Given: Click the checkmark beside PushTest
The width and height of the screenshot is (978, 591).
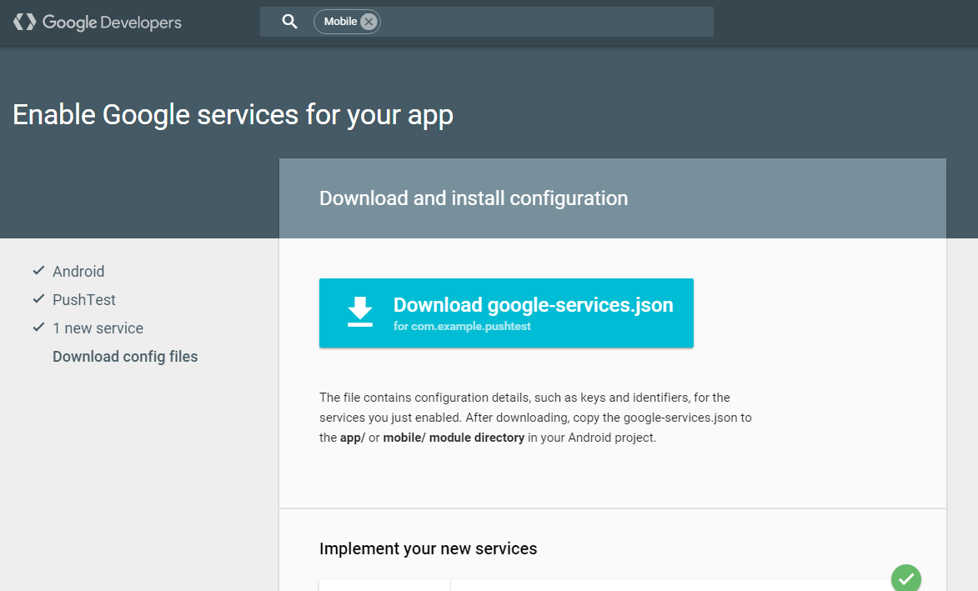Looking at the screenshot, I should coord(38,299).
